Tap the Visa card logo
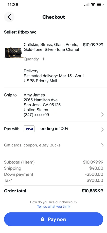The height and width of the screenshot is (233, 107). point(29,129)
